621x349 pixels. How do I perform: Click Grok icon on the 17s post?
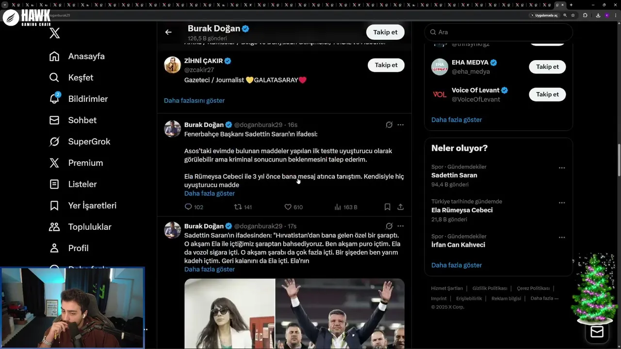click(389, 226)
